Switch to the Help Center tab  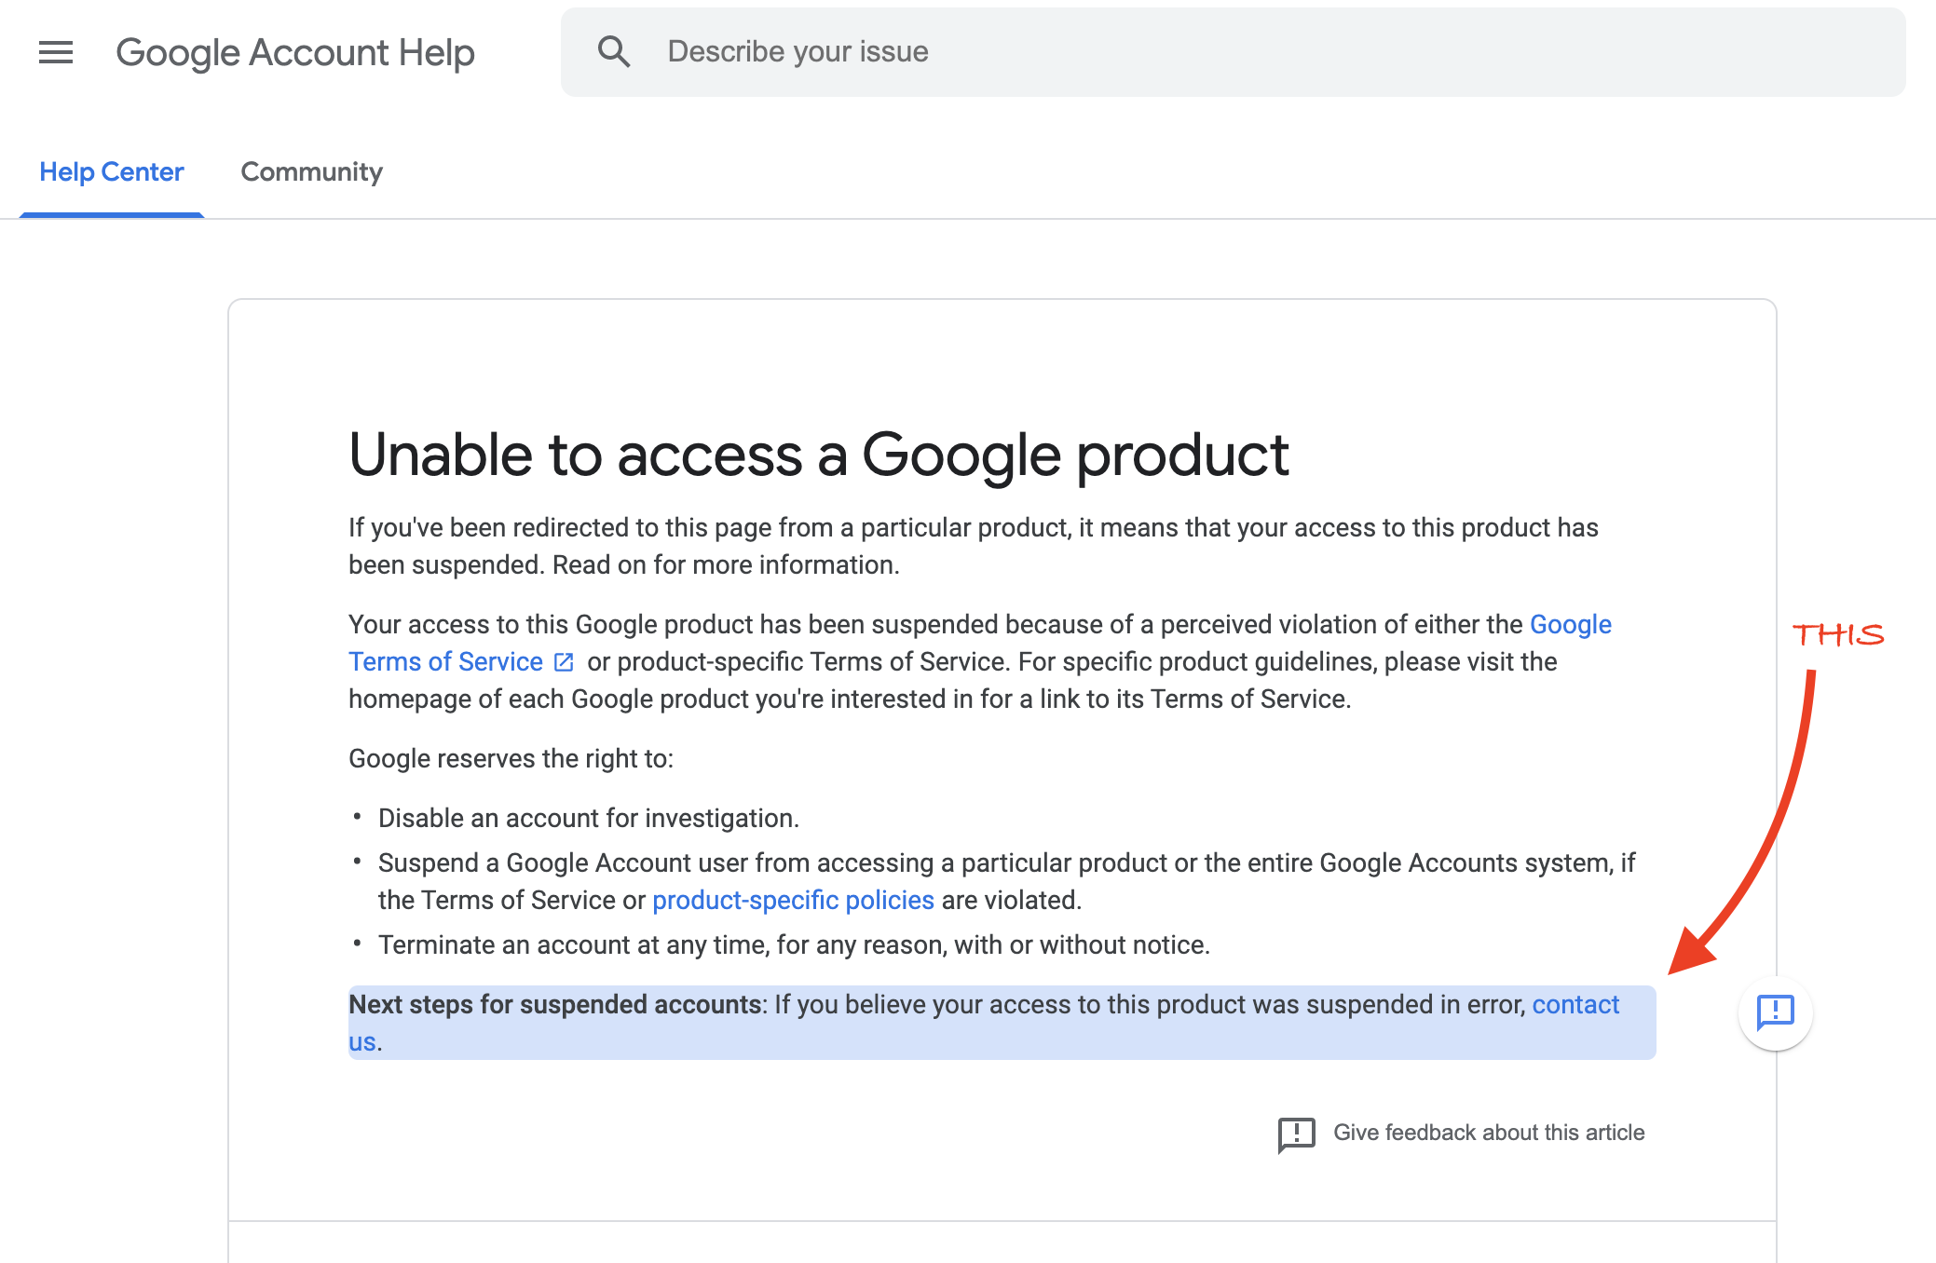[112, 172]
